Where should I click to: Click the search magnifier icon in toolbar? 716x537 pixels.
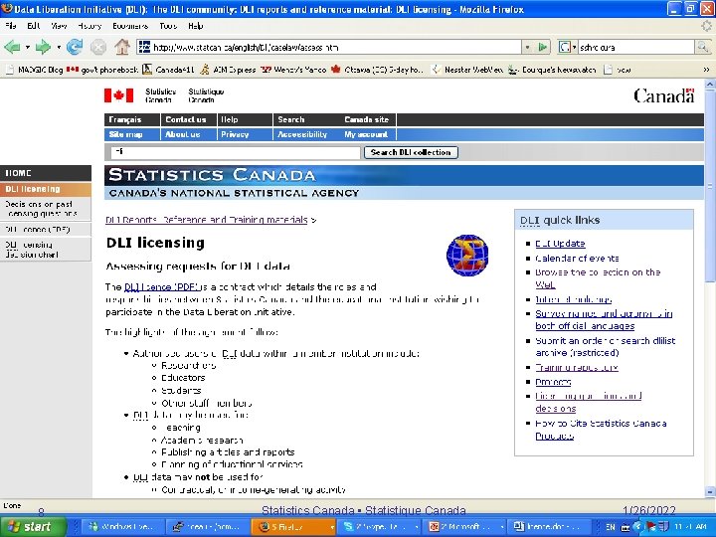[x=703, y=47]
